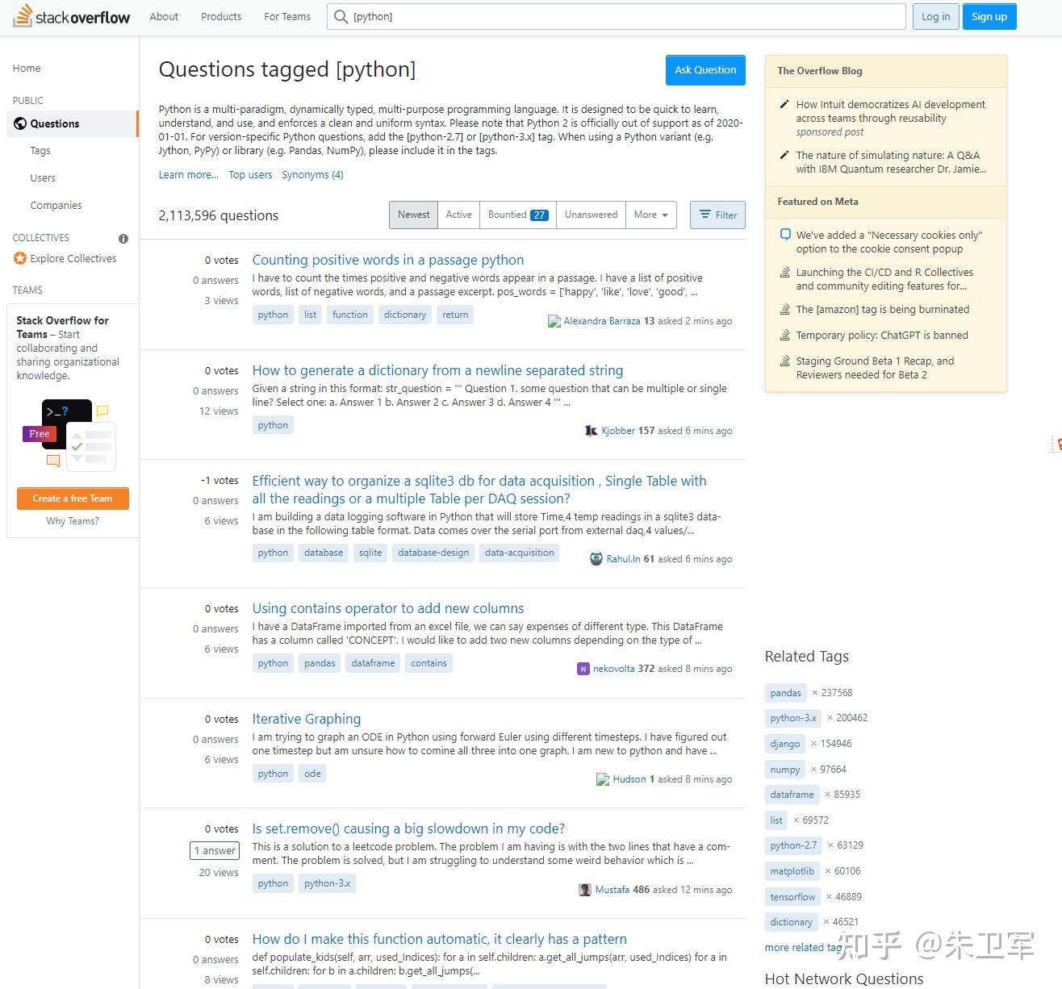Image resolution: width=1062 pixels, height=989 pixels.
Task: Click the scroll icon beside the ChatGPT banned policy
Action: pos(784,335)
